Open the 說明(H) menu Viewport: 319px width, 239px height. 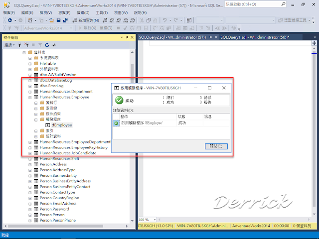[141, 12]
